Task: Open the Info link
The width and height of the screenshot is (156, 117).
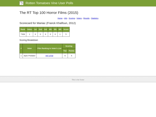Action: [66, 18]
